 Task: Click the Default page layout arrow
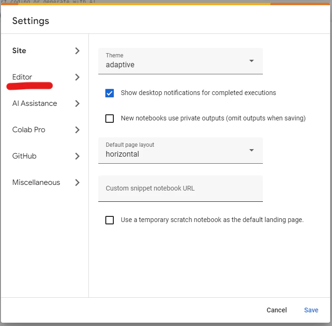coord(251,150)
